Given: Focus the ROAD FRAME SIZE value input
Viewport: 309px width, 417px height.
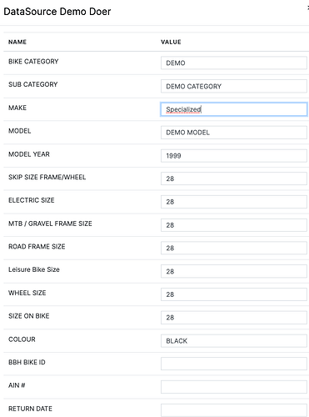Looking at the screenshot, I should 234,248.
